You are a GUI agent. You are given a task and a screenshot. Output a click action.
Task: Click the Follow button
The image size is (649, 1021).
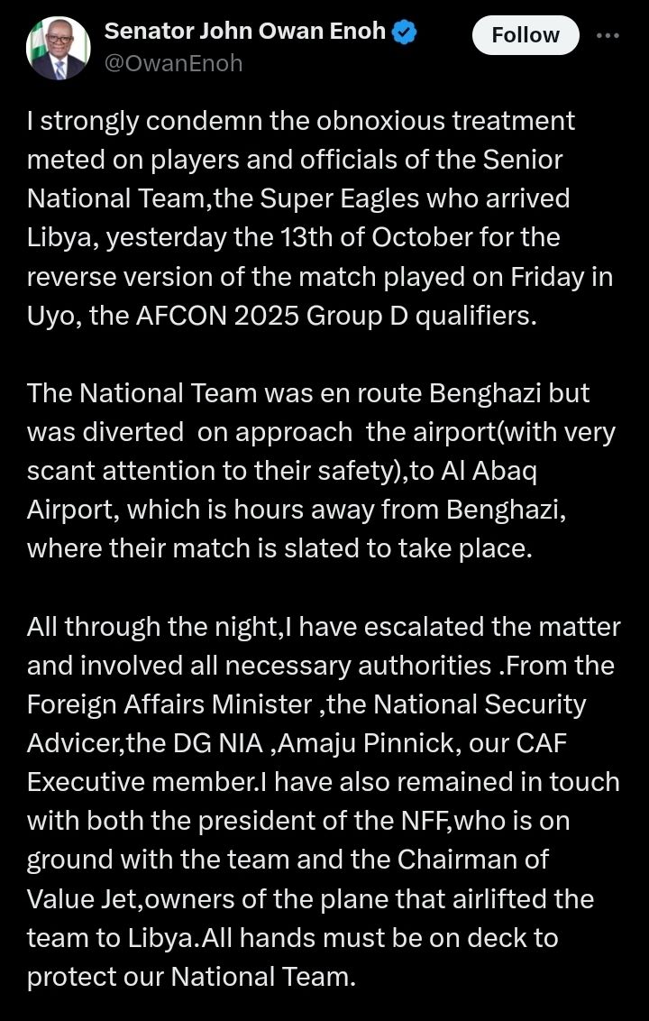(x=526, y=35)
